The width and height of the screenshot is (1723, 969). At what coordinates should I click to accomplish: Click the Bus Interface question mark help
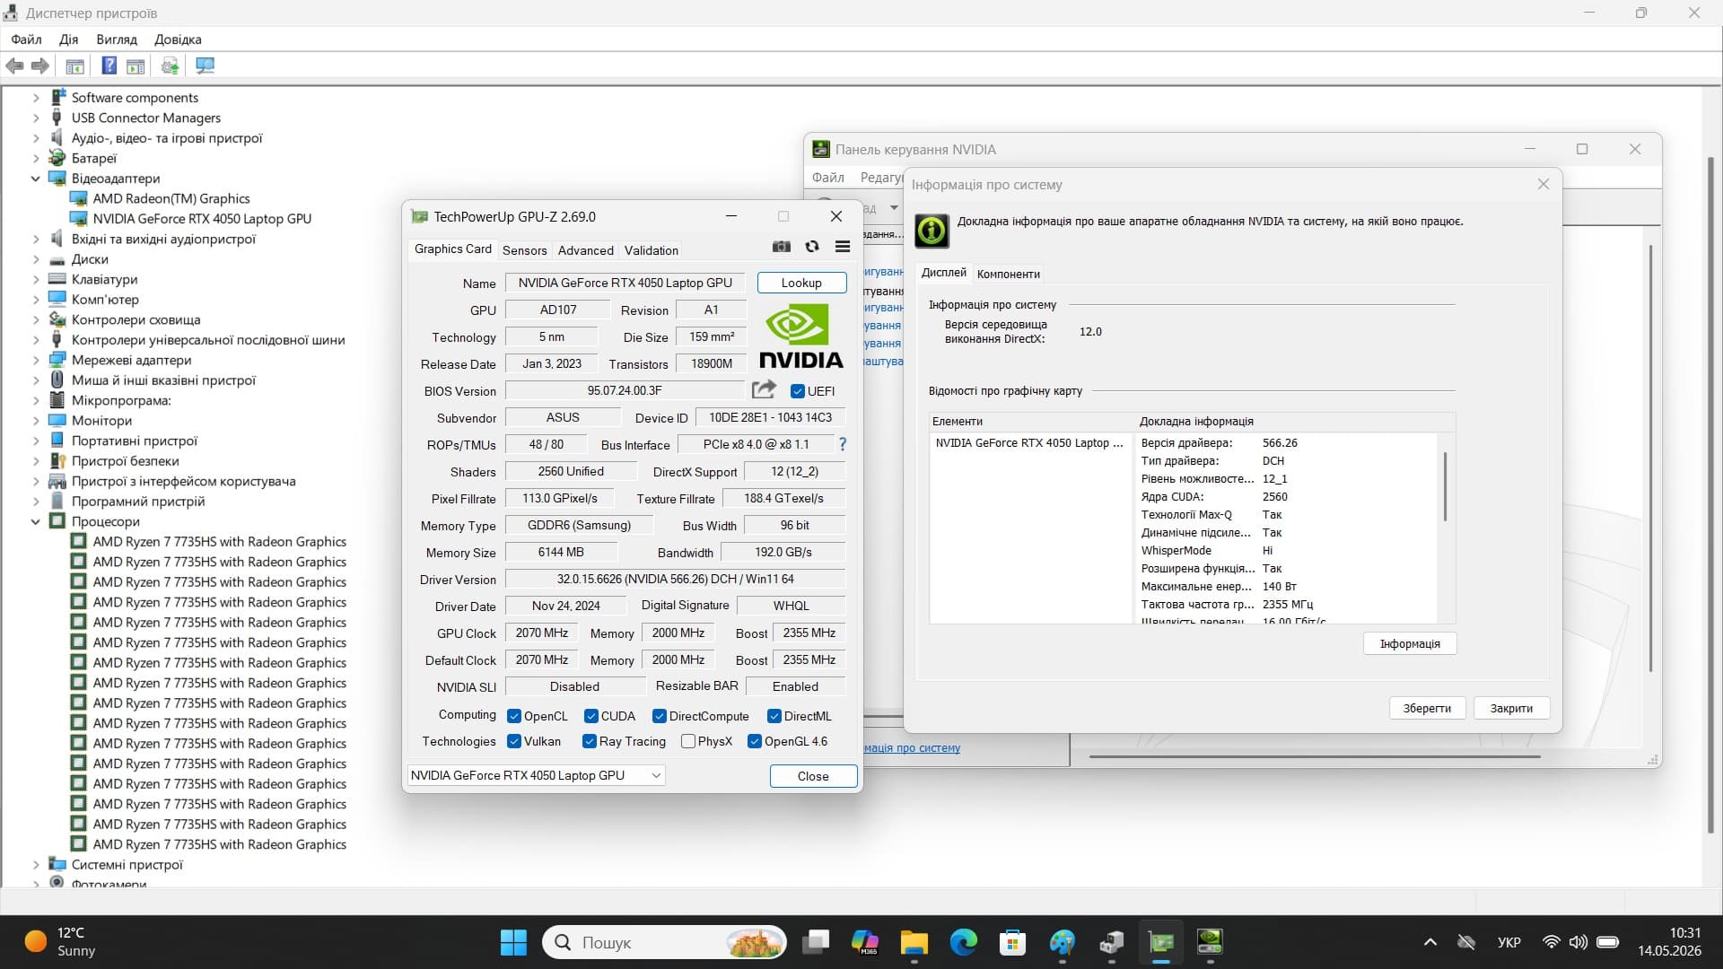point(842,444)
